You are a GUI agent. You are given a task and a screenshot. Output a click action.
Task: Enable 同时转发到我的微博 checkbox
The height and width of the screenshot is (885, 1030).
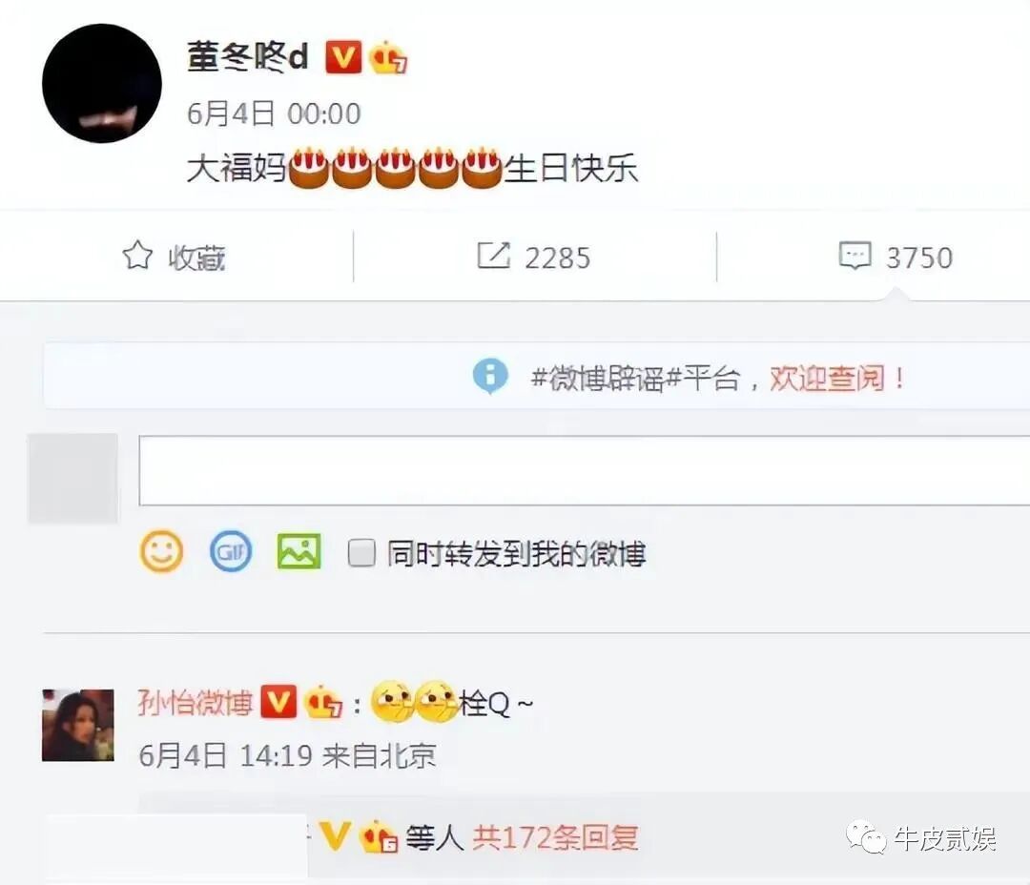(x=361, y=552)
